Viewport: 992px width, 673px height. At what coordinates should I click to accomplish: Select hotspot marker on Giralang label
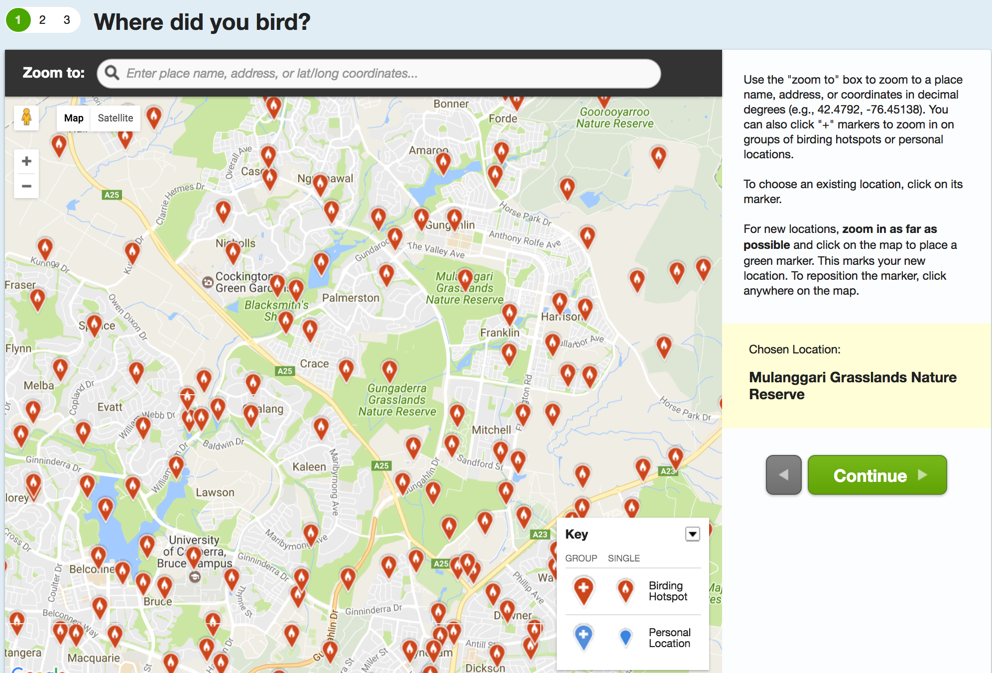251,416
